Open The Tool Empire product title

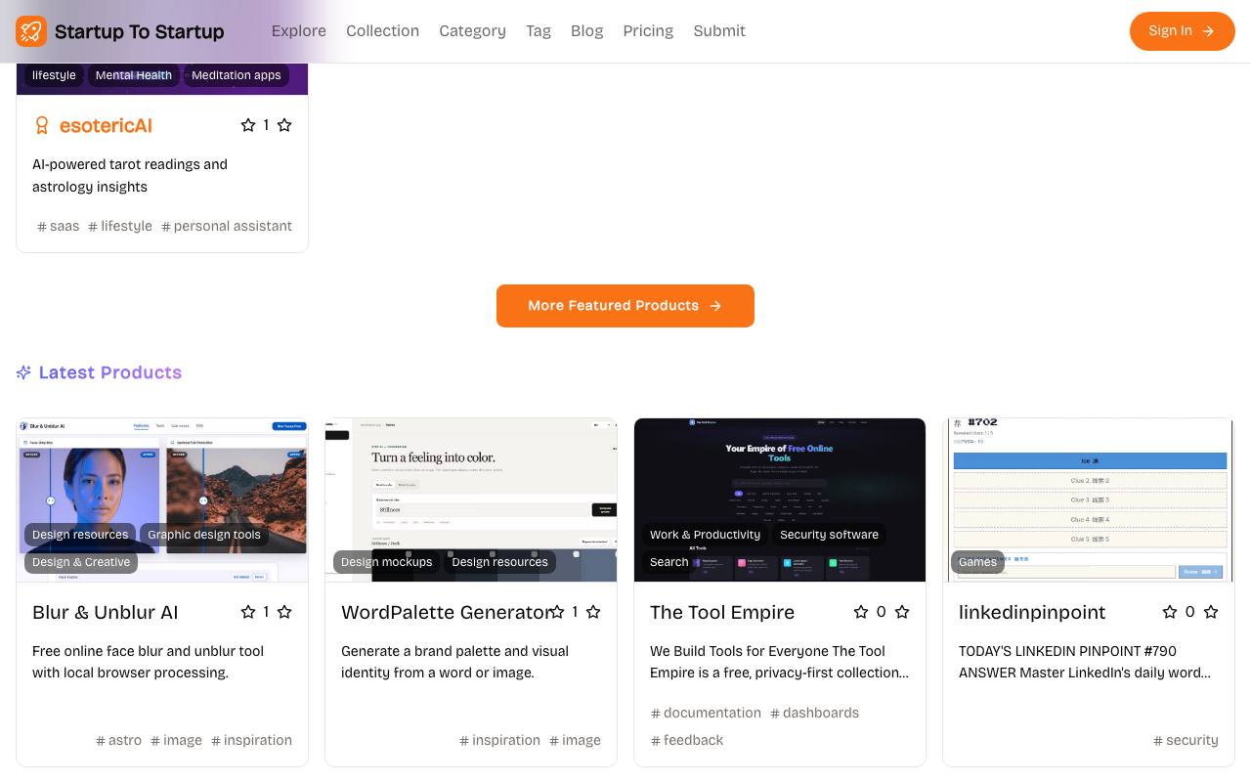click(722, 612)
